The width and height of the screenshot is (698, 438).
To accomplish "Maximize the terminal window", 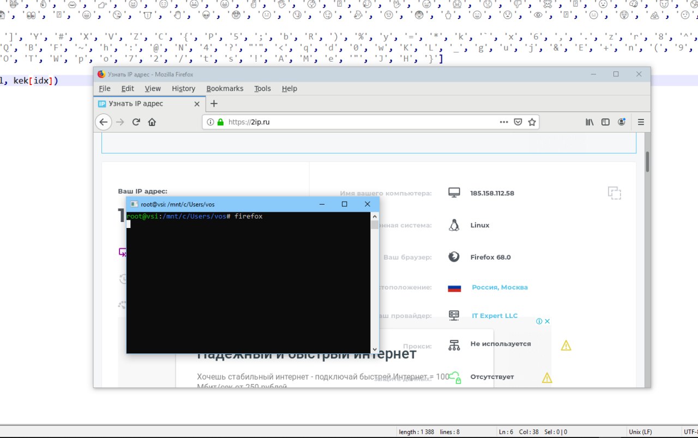I will [x=344, y=204].
